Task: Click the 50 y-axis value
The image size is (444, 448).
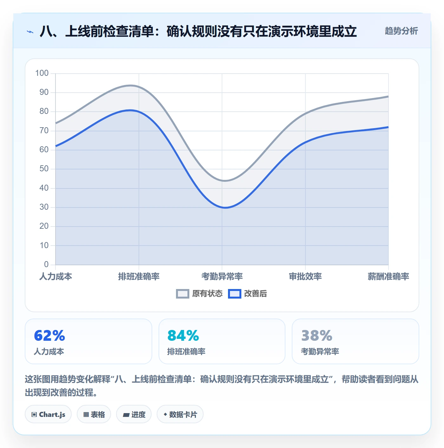Action: [x=44, y=169]
